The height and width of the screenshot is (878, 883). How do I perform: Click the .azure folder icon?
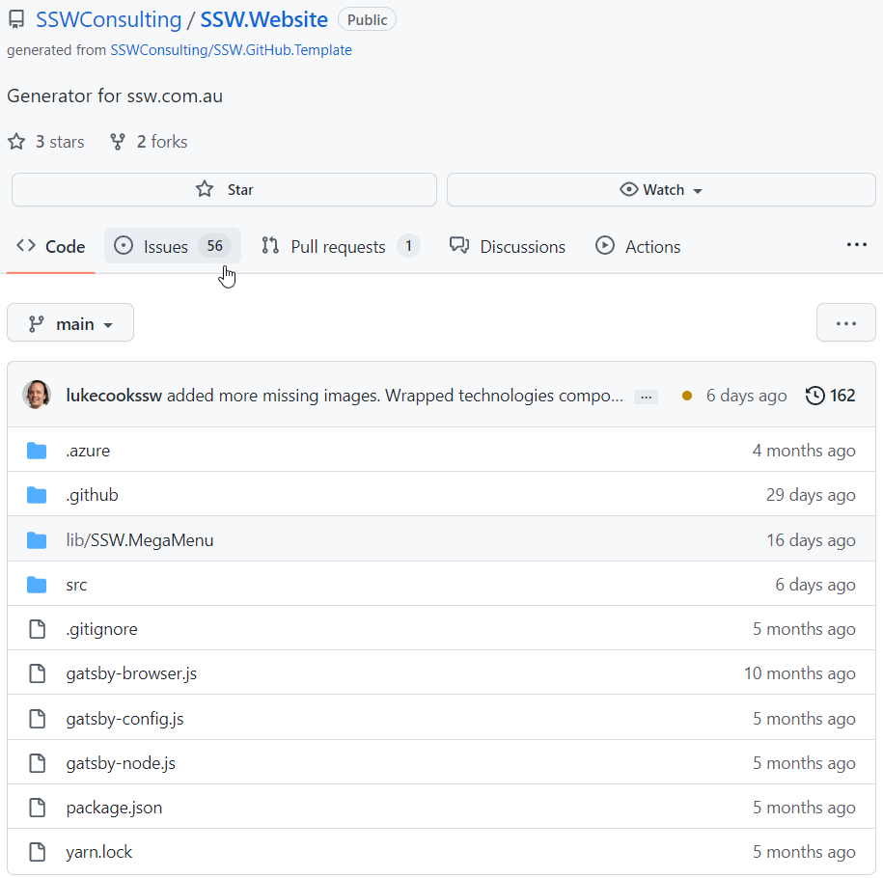click(x=37, y=451)
